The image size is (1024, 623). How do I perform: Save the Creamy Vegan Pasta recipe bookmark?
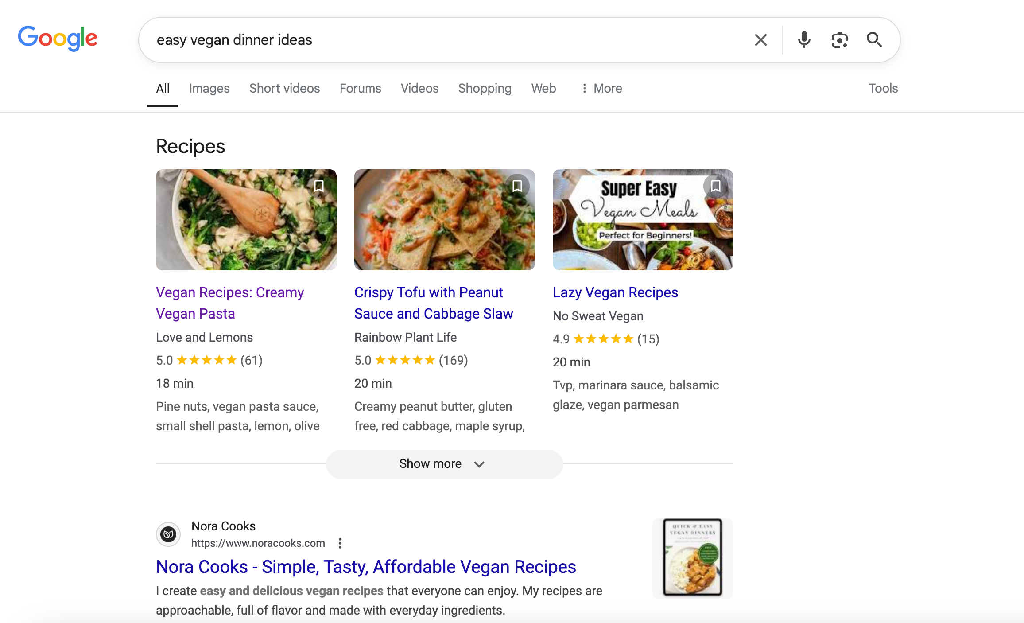(x=318, y=186)
